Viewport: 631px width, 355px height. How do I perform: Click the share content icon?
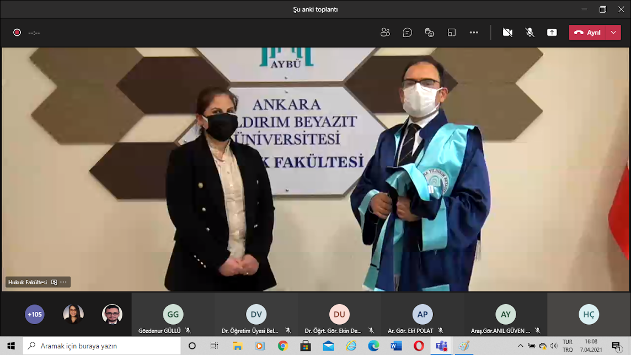[x=552, y=33]
